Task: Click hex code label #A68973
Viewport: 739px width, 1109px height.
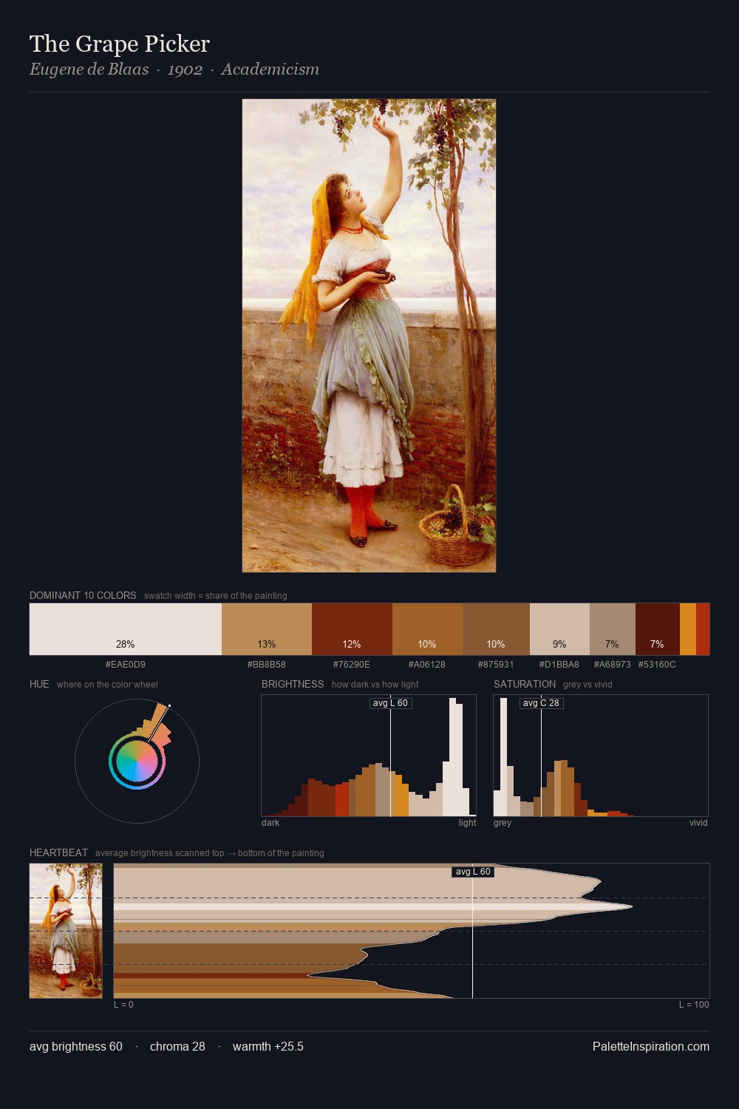Action: (613, 665)
